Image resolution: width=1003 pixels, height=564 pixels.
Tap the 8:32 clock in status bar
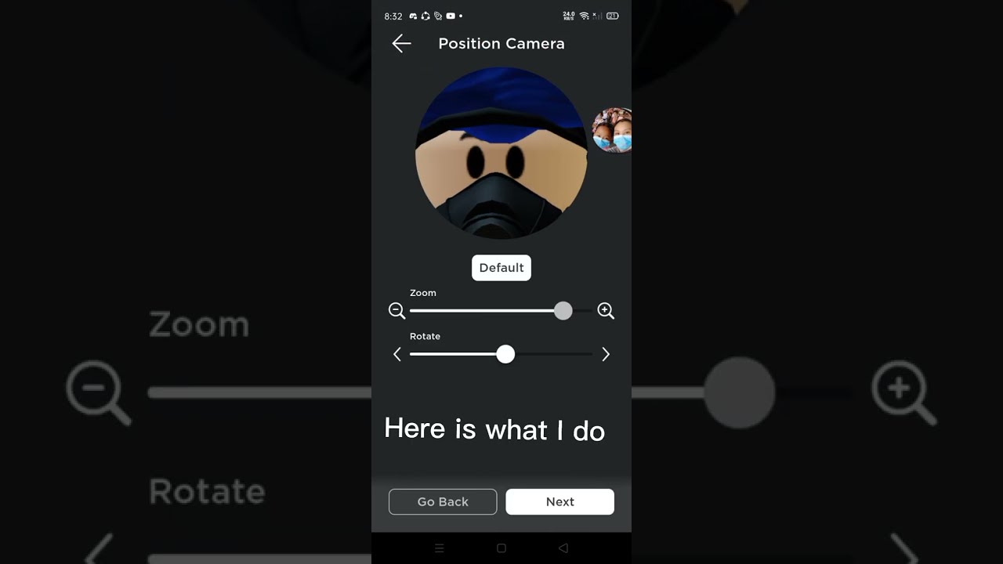[x=393, y=16]
